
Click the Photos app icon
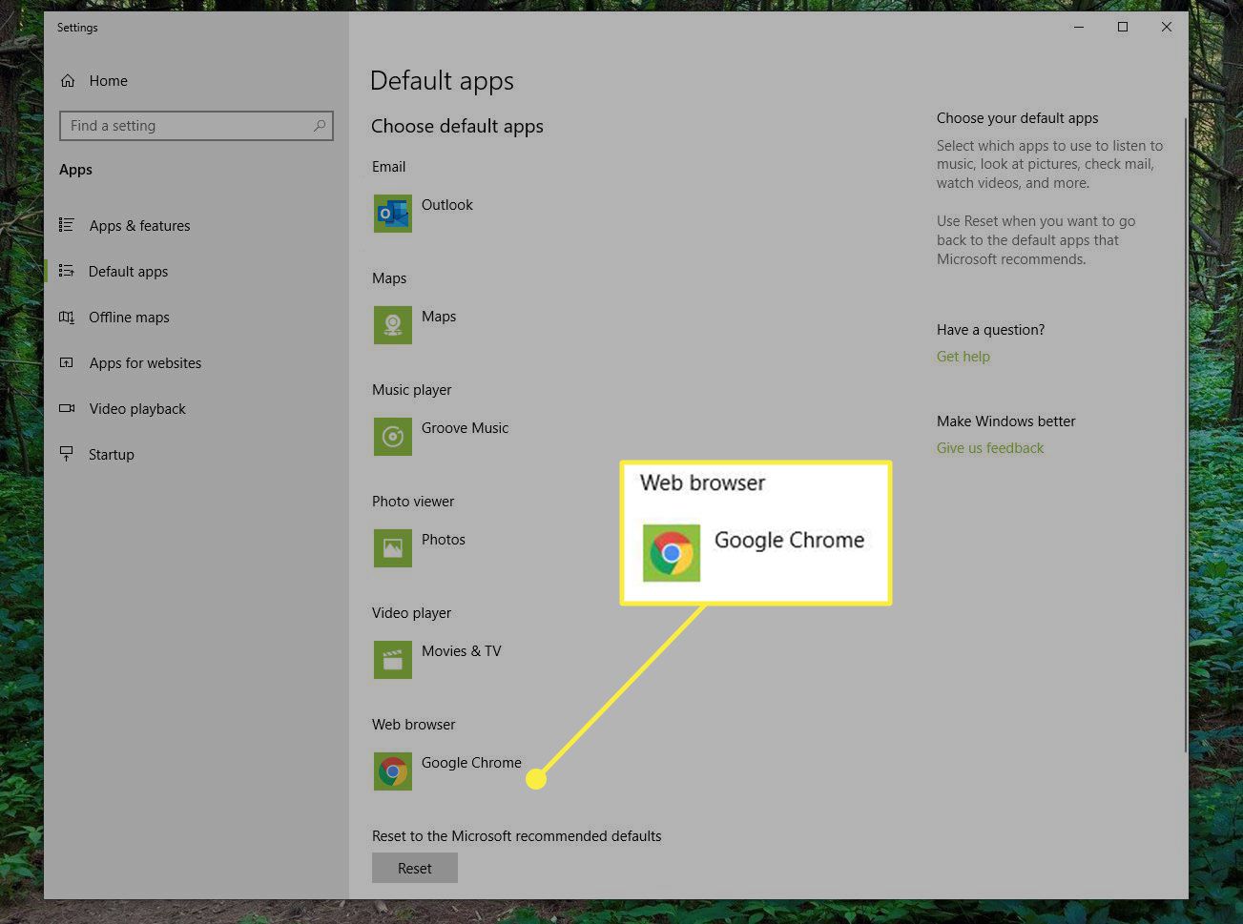tap(392, 548)
